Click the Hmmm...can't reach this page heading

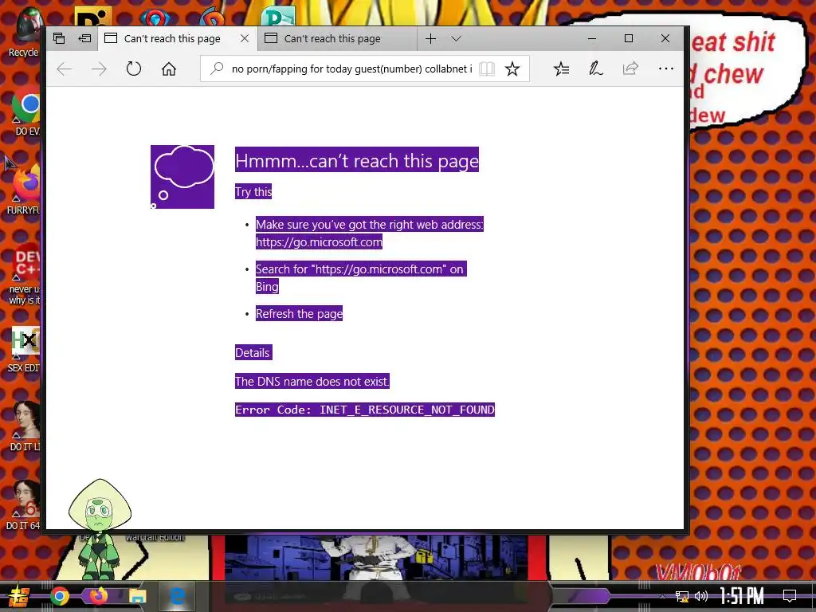pos(356,160)
